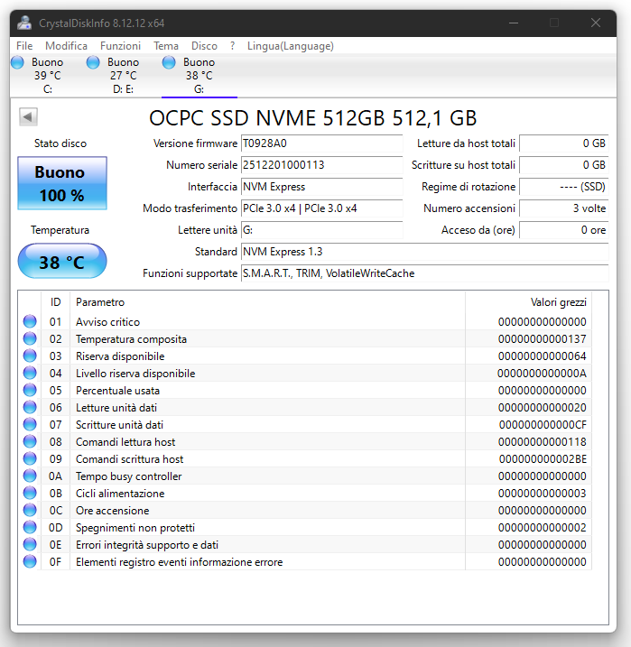Click the CrystalDiskInfo app icon in title bar
Screen dimensions: 631x647
point(24,23)
